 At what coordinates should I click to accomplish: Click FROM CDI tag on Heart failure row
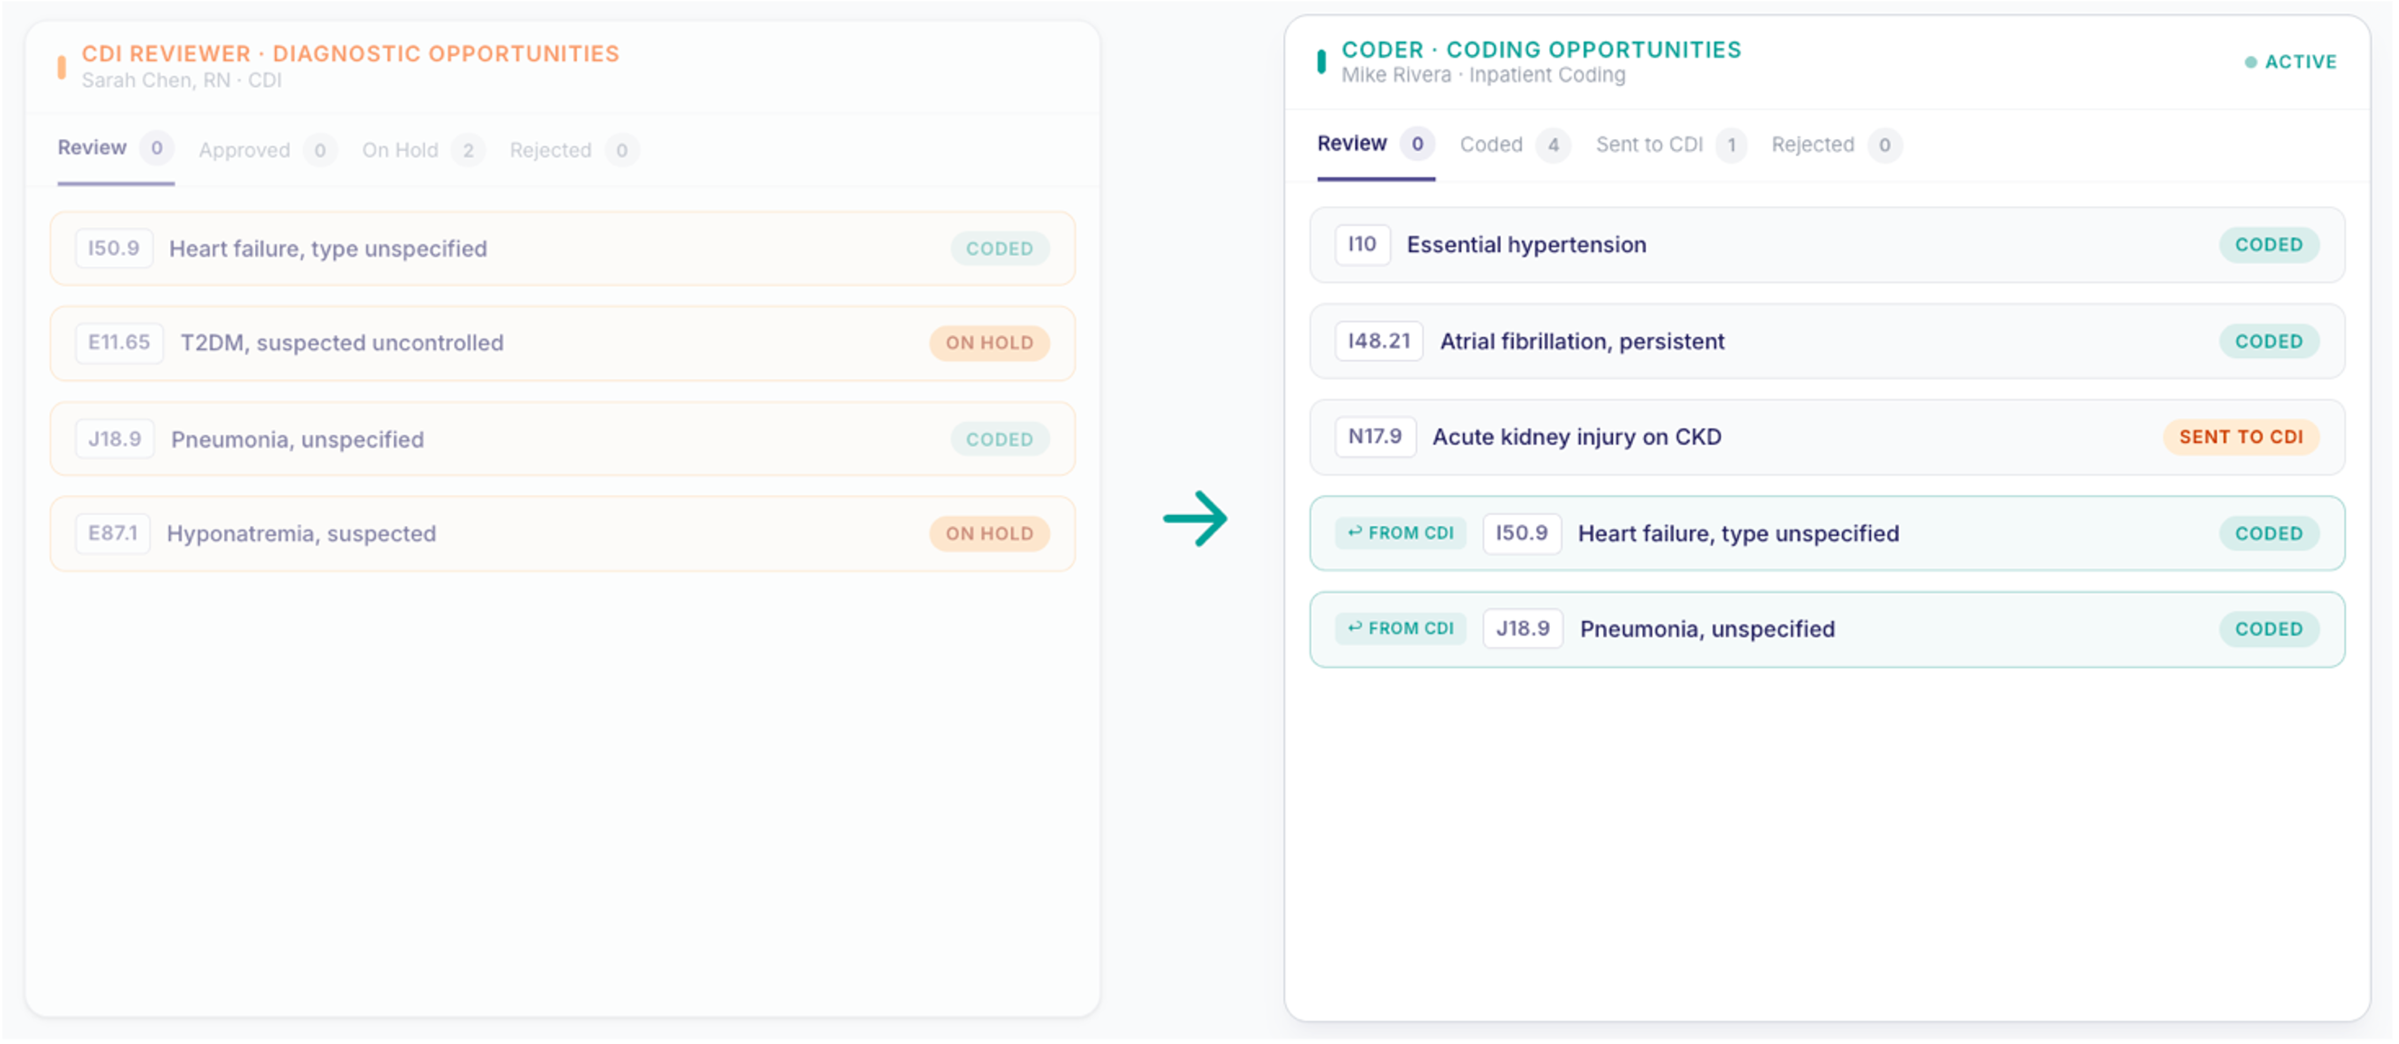click(x=1401, y=533)
